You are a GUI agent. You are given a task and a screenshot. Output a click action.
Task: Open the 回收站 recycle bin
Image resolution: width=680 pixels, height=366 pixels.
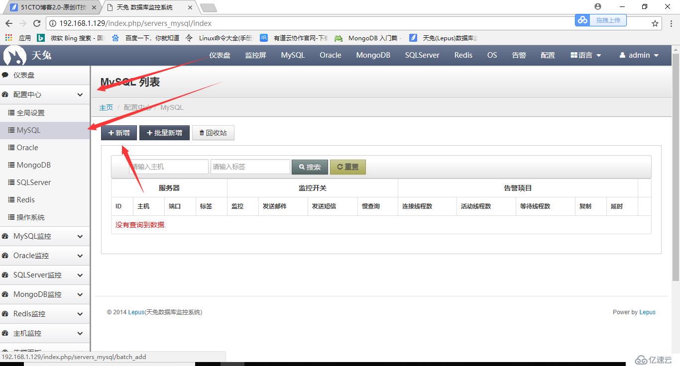point(213,133)
